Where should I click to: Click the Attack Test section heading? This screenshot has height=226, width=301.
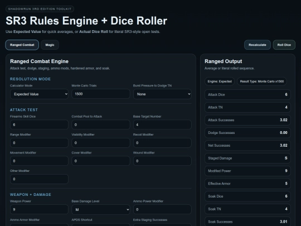(24, 110)
